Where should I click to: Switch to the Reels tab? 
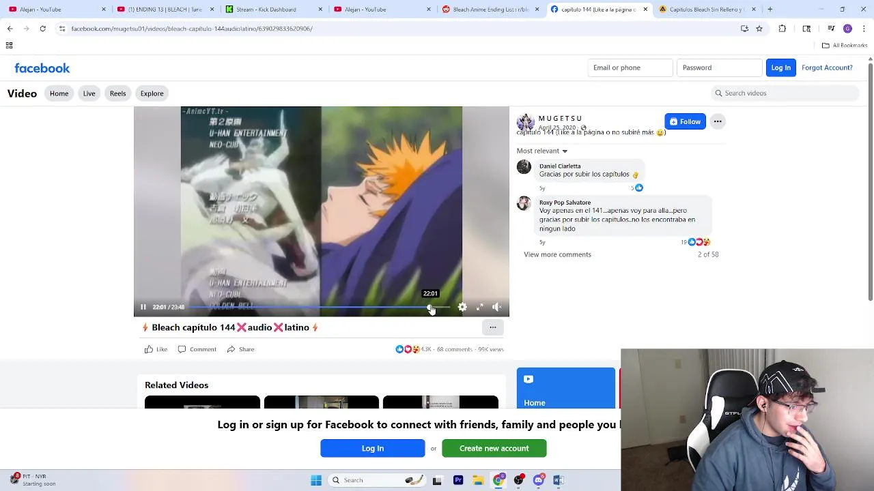[117, 93]
